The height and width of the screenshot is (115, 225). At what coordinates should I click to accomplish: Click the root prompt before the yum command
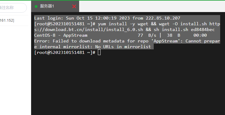pos(65,24)
